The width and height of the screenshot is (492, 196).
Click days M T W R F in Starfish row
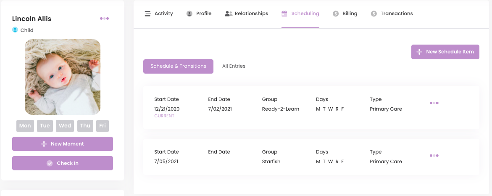(330, 162)
